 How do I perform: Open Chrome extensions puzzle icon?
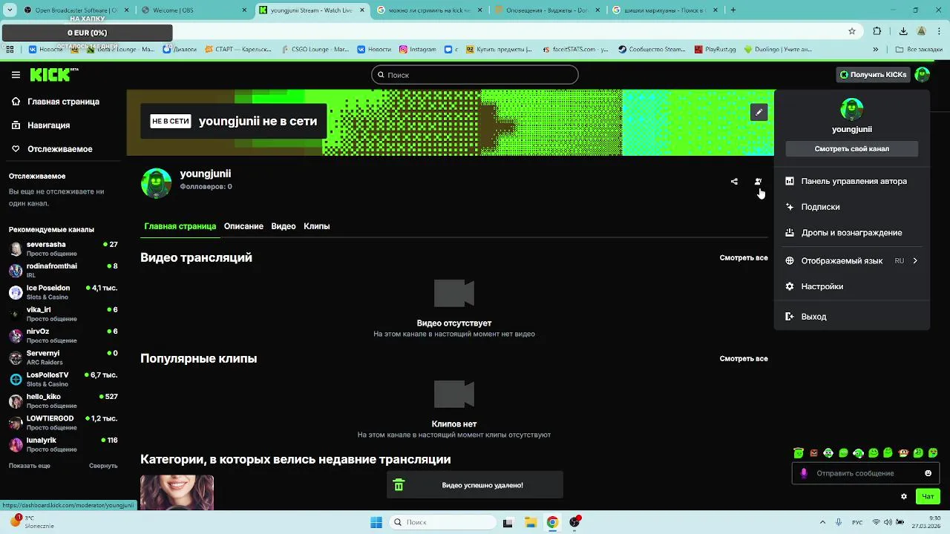point(877,31)
